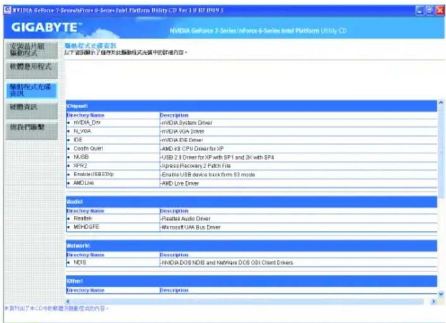The width and height of the screenshot is (446, 323).
Task: Click Directory Name header in Network table
Action: tap(85, 255)
